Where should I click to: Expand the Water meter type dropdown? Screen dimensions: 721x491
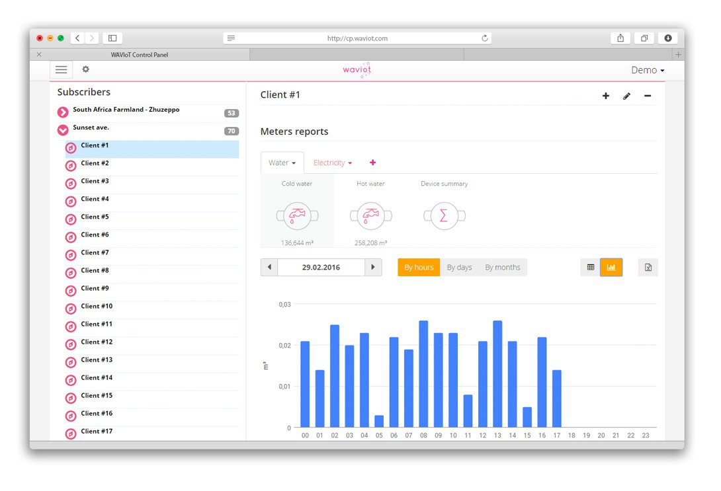pos(282,162)
